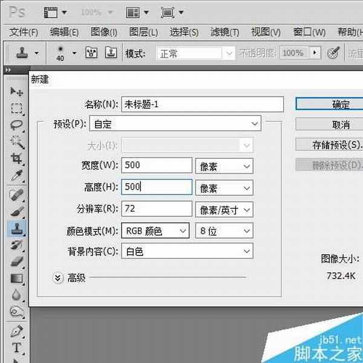Toggle tablet pressure for opacity icon
Image resolution: width=363 pixels, height=363 pixels.
(x=333, y=53)
